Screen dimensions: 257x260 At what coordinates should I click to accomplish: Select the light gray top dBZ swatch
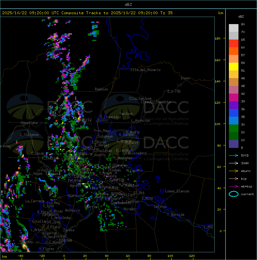(234, 28)
